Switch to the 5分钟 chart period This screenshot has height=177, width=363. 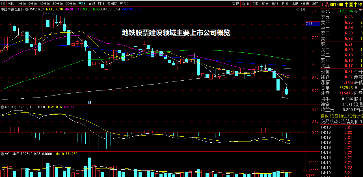33,4
